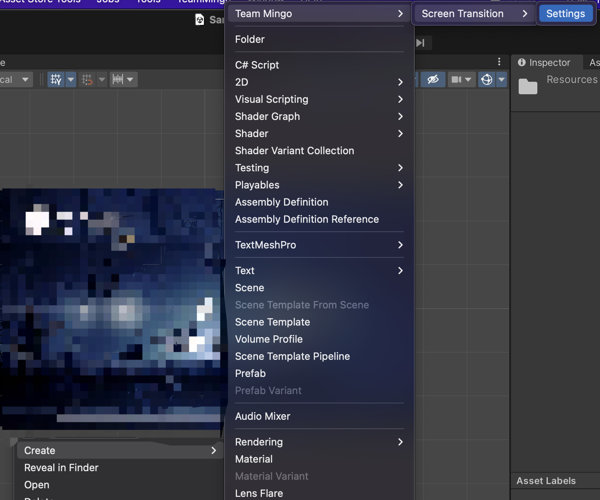Screen dimensions: 600x500
Task: Click the Unity scene file icon
Action: (x=200, y=19)
